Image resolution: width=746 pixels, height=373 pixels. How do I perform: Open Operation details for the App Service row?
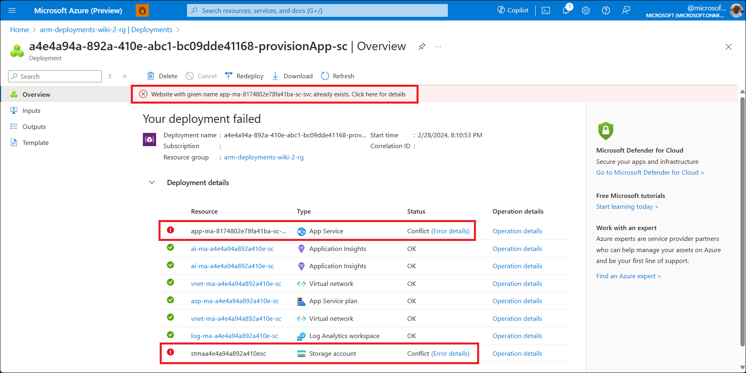(x=517, y=231)
